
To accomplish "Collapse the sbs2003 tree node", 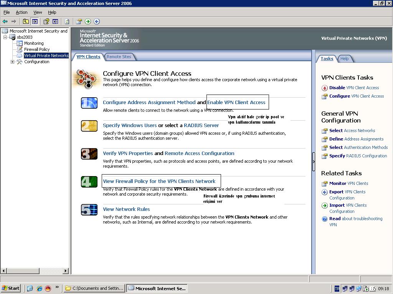I will coord(5,37).
